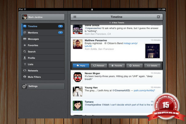
Task: Open the Profile menu item
Action: click(43, 58)
